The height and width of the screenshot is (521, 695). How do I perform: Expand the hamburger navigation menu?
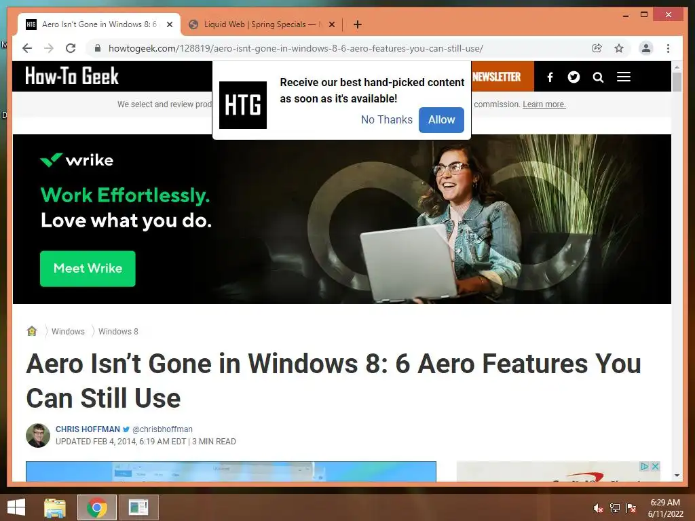pos(624,77)
